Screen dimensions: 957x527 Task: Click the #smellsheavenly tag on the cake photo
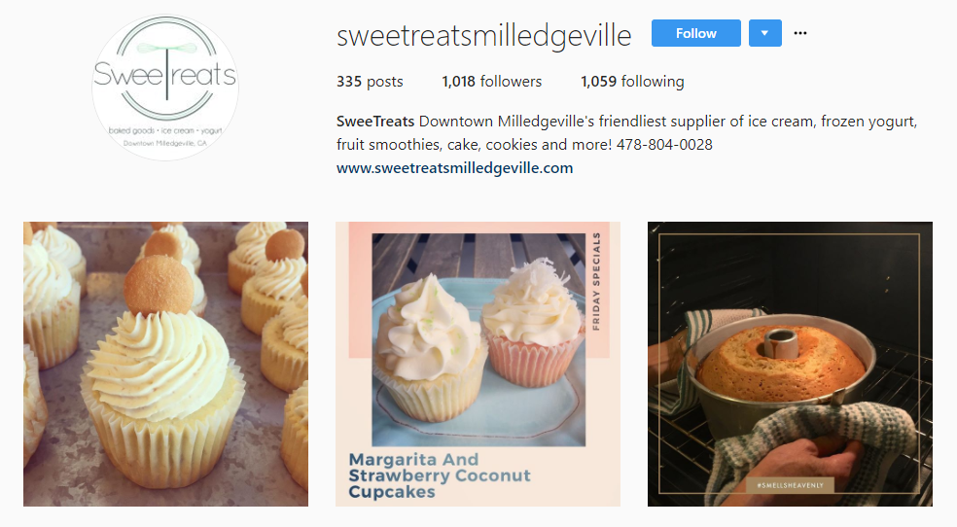(790, 485)
